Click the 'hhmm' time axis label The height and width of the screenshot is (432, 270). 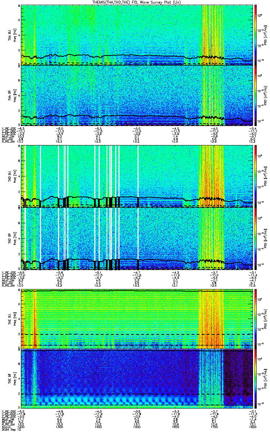click(6, 427)
